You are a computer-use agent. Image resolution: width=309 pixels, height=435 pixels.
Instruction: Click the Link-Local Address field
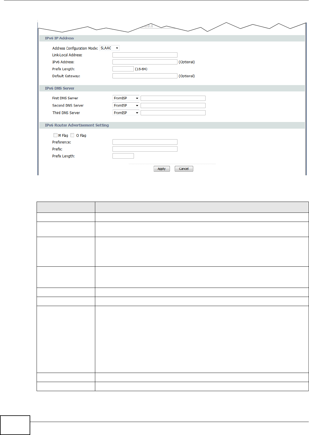145,55
